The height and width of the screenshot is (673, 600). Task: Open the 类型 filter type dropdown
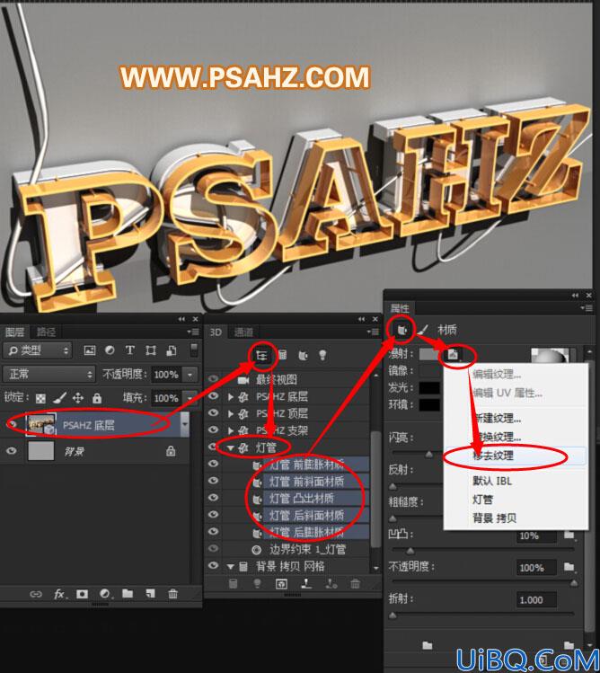[x=38, y=350]
